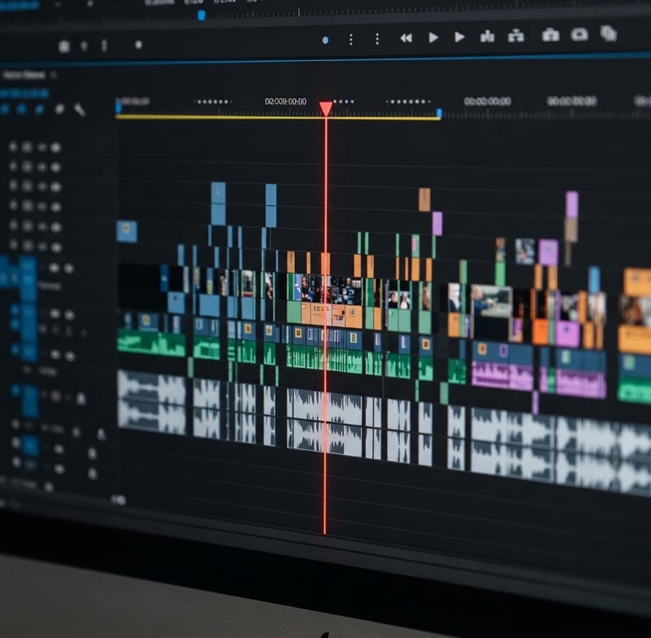This screenshot has width=651, height=638.
Task: Select the first green audio clip at the timeline start
Action: click(151, 342)
